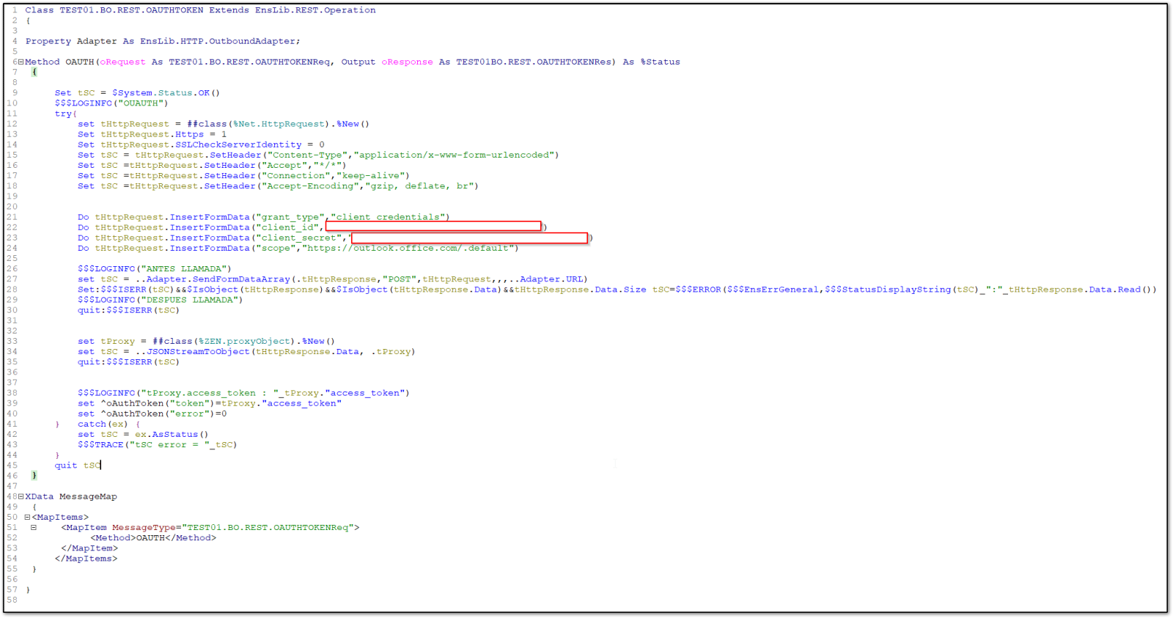Click the %Status return type
The image size is (1173, 618).
[660, 62]
